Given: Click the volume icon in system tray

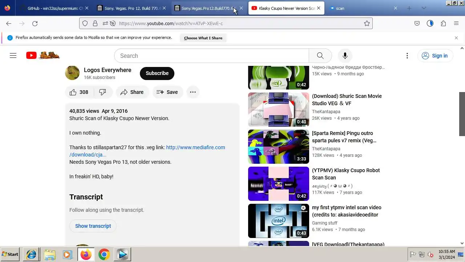Looking at the screenshot, I should [430, 254].
